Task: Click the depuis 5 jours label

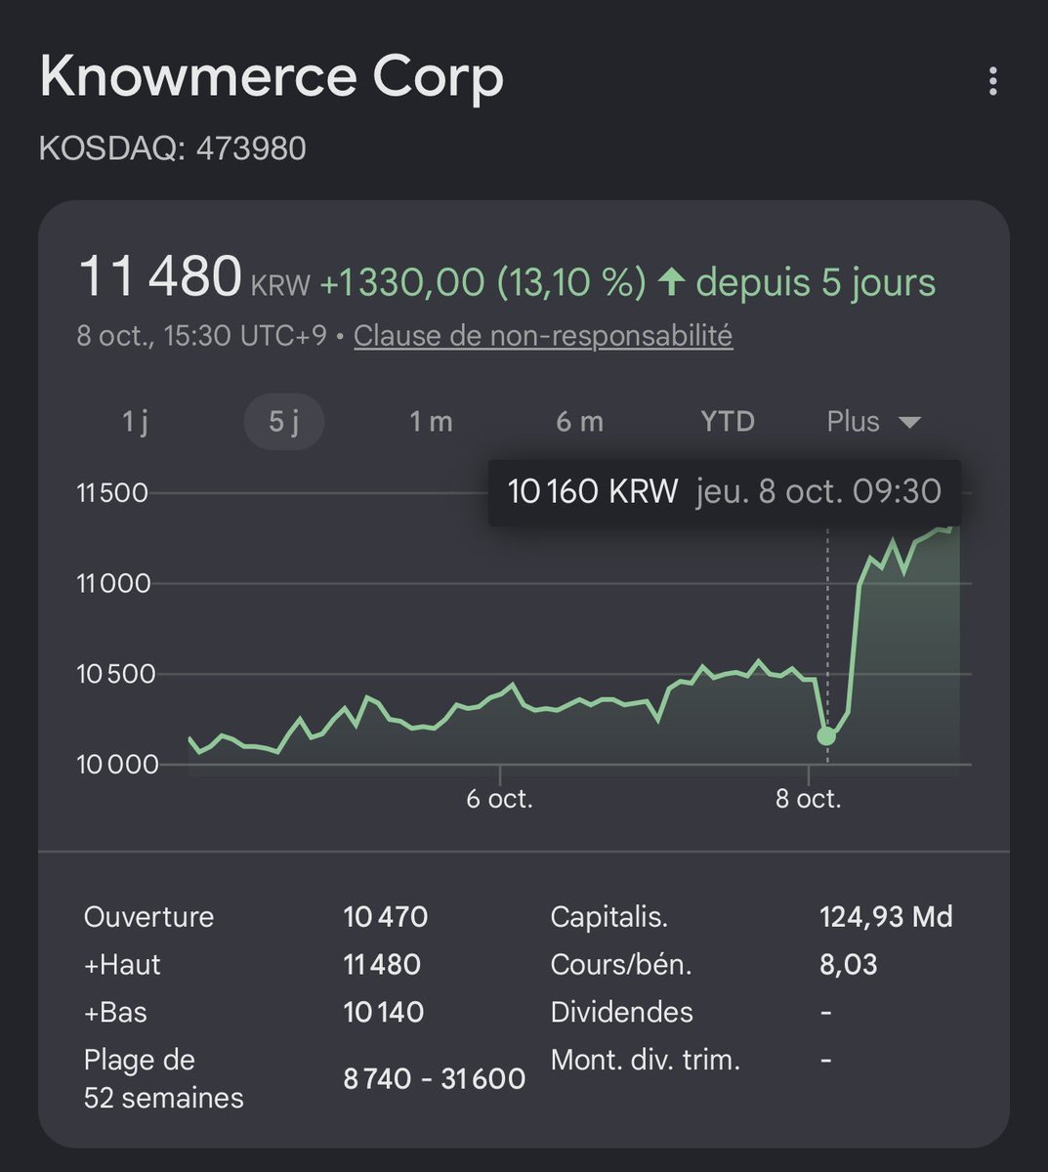Action: (816, 283)
